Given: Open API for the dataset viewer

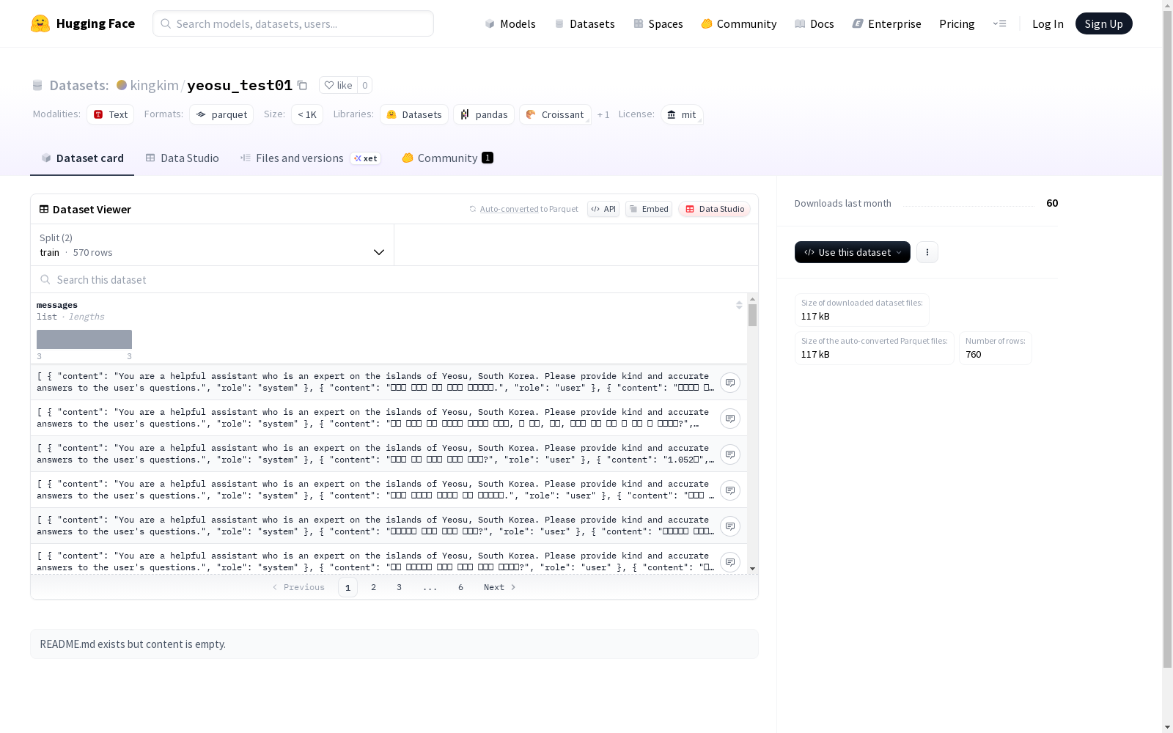Looking at the screenshot, I should (x=603, y=209).
